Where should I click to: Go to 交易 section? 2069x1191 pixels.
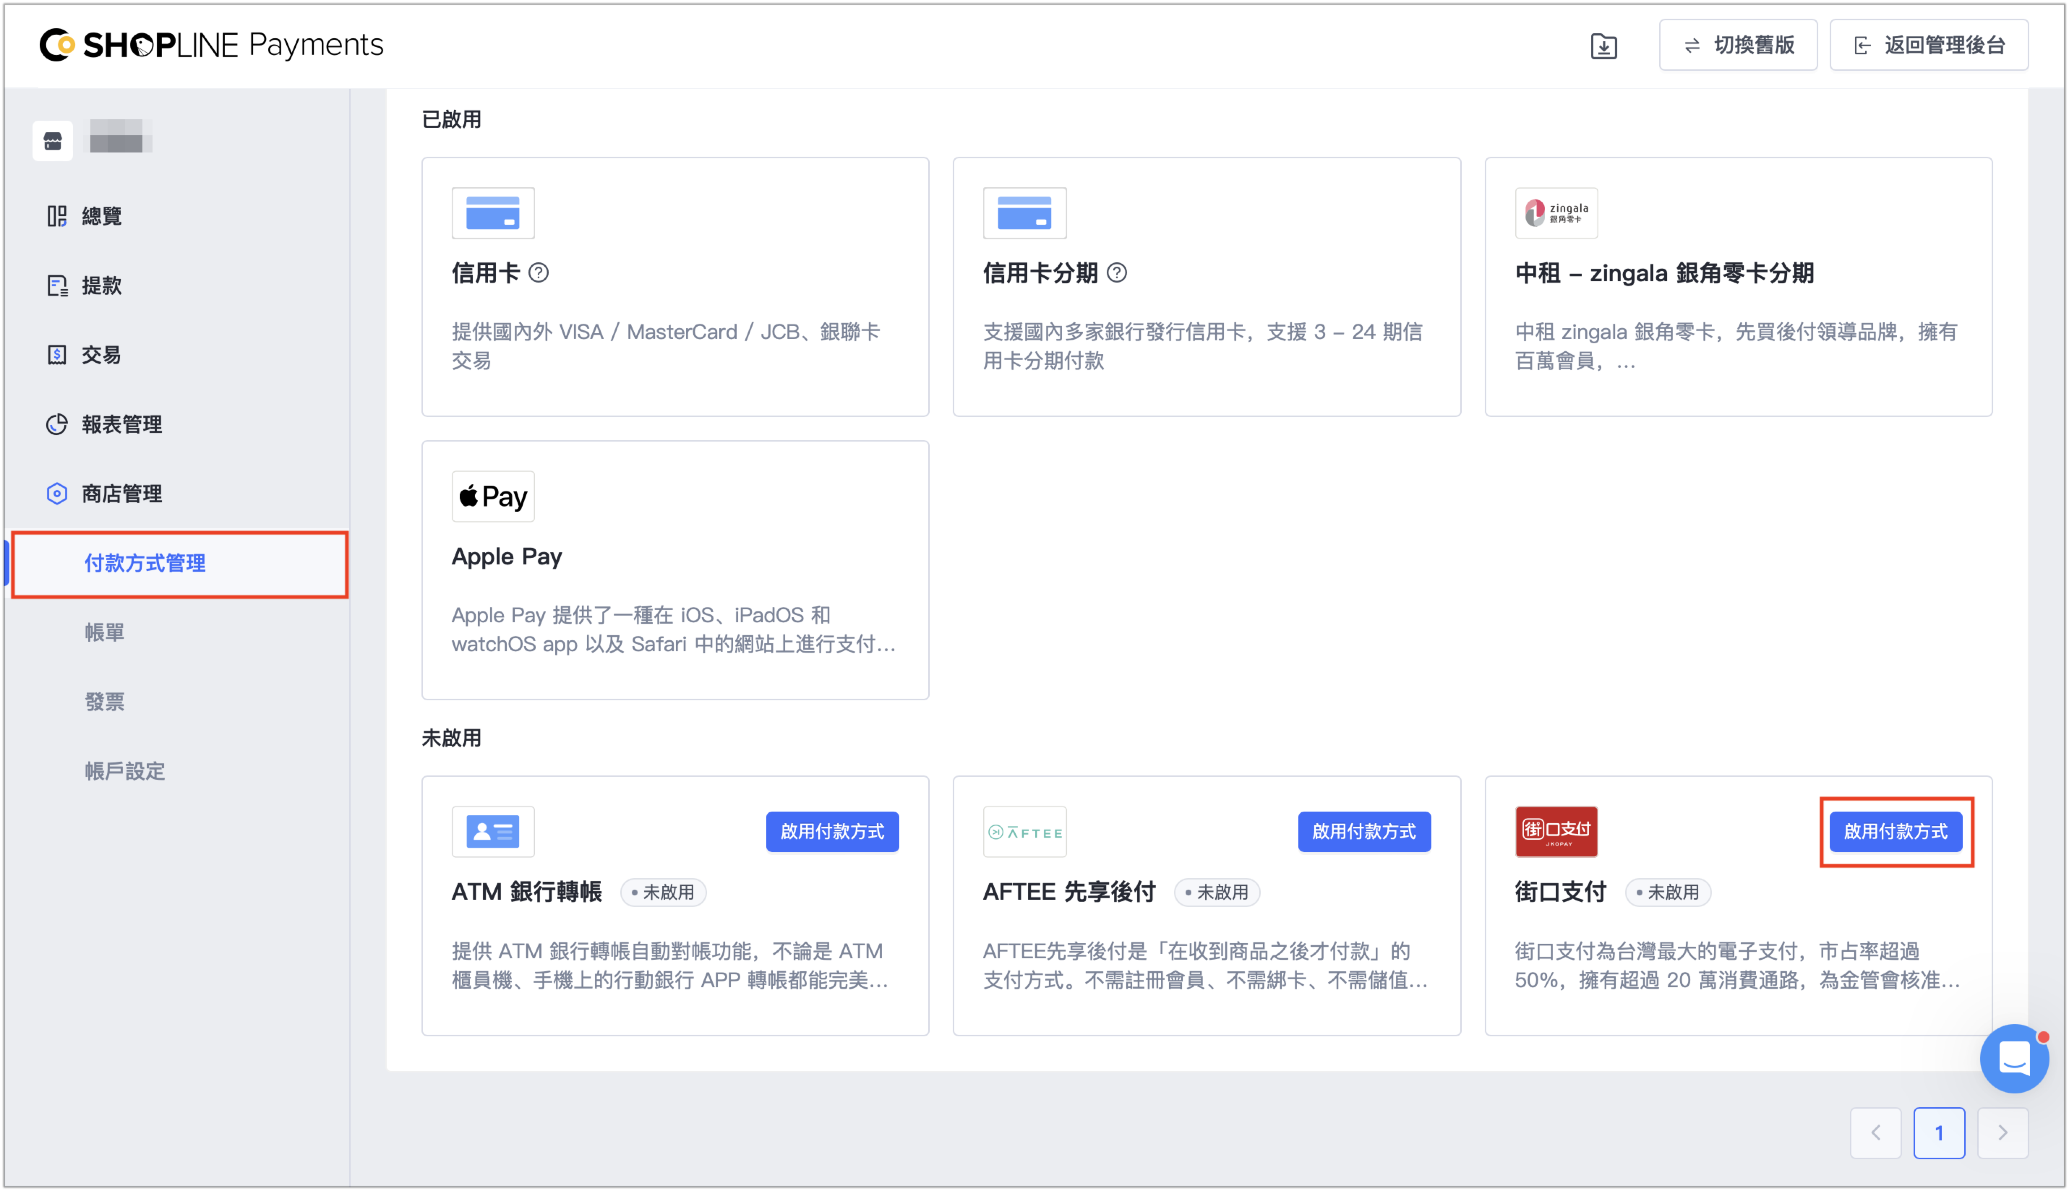coord(102,355)
